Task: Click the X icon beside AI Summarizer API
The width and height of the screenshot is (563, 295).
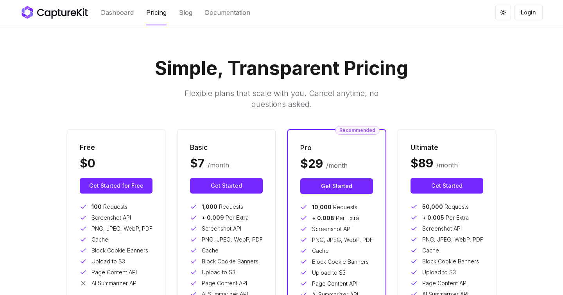Action: click(83, 283)
